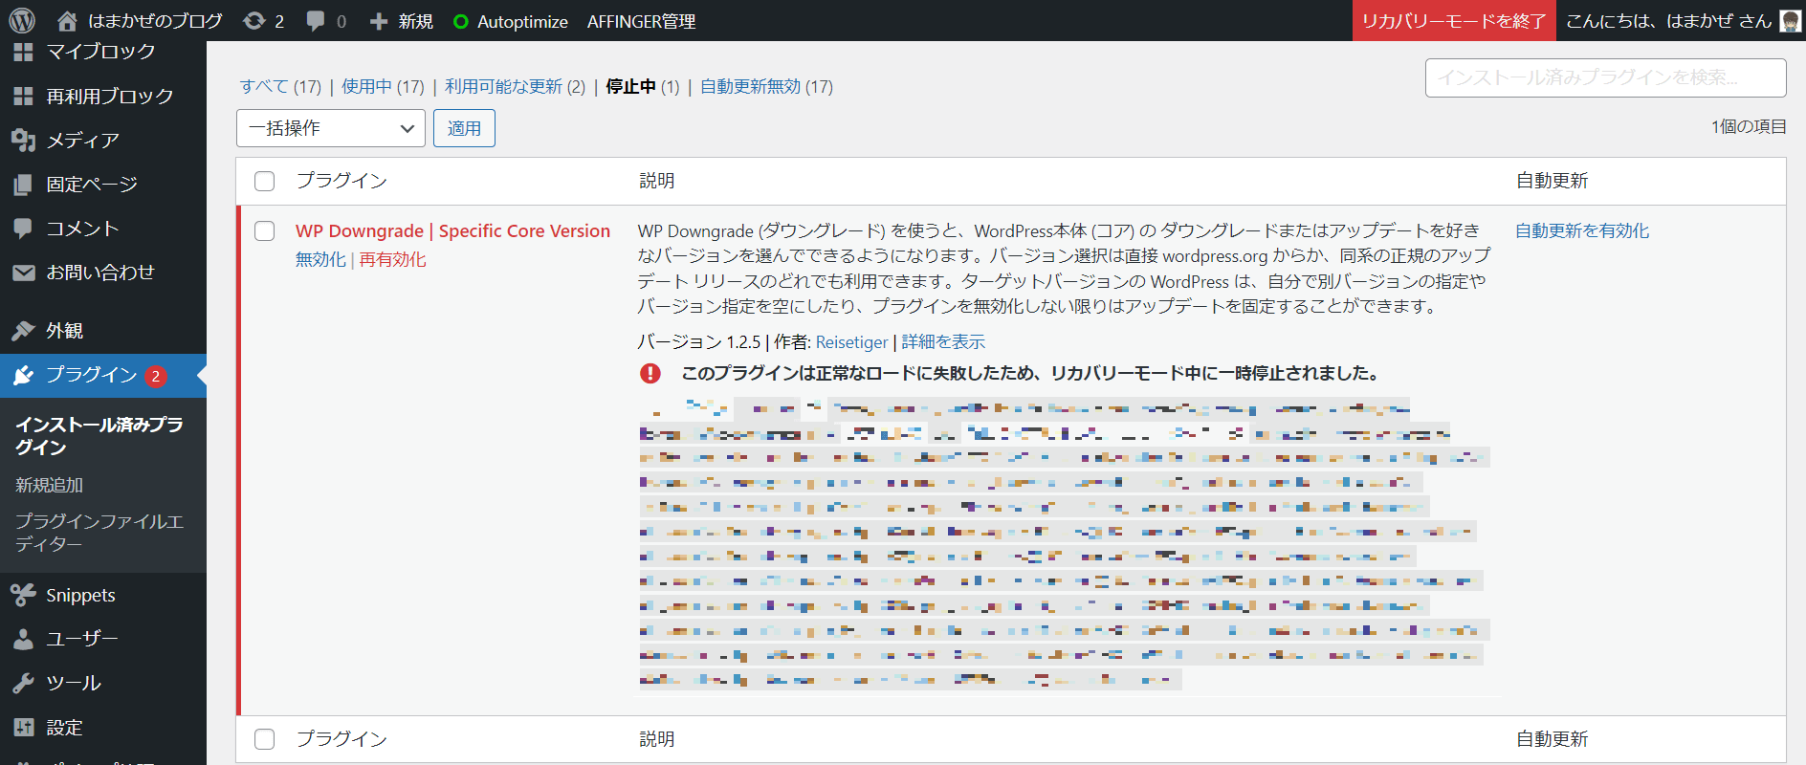Viewport: 1806px width, 765px height.
Task: Open the AFFINGER管理 admin bar menu
Action: point(641,21)
